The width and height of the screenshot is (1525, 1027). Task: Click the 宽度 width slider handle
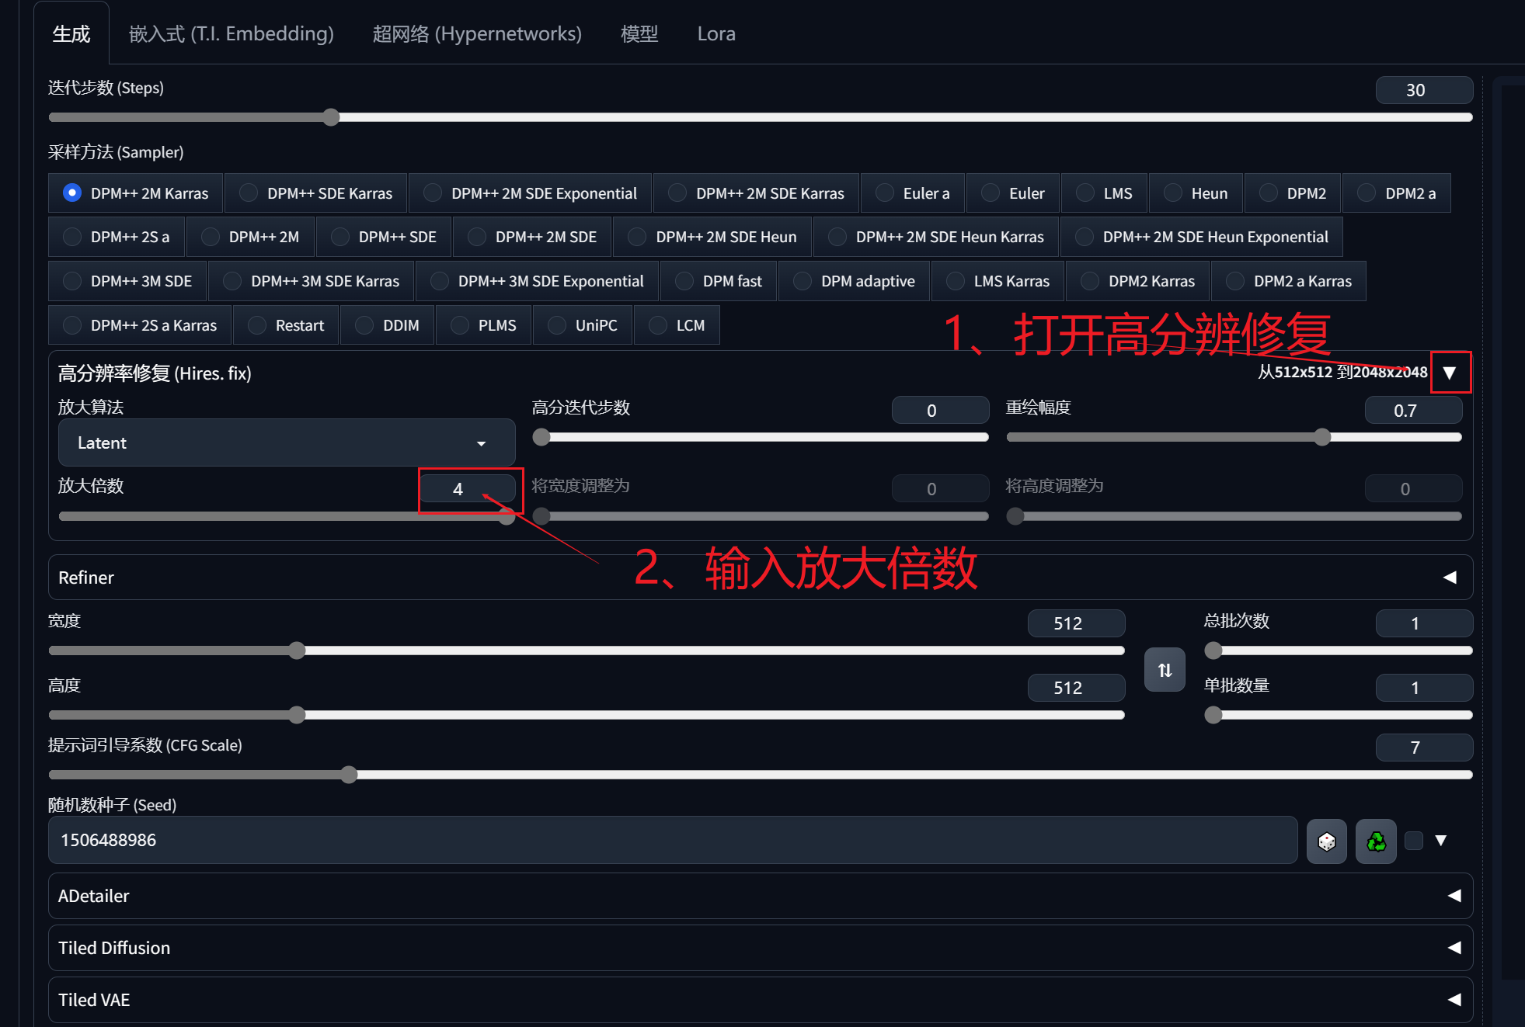coord(297,651)
